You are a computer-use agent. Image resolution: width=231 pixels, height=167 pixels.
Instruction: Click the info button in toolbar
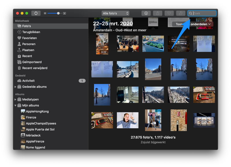(x=146, y=13)
